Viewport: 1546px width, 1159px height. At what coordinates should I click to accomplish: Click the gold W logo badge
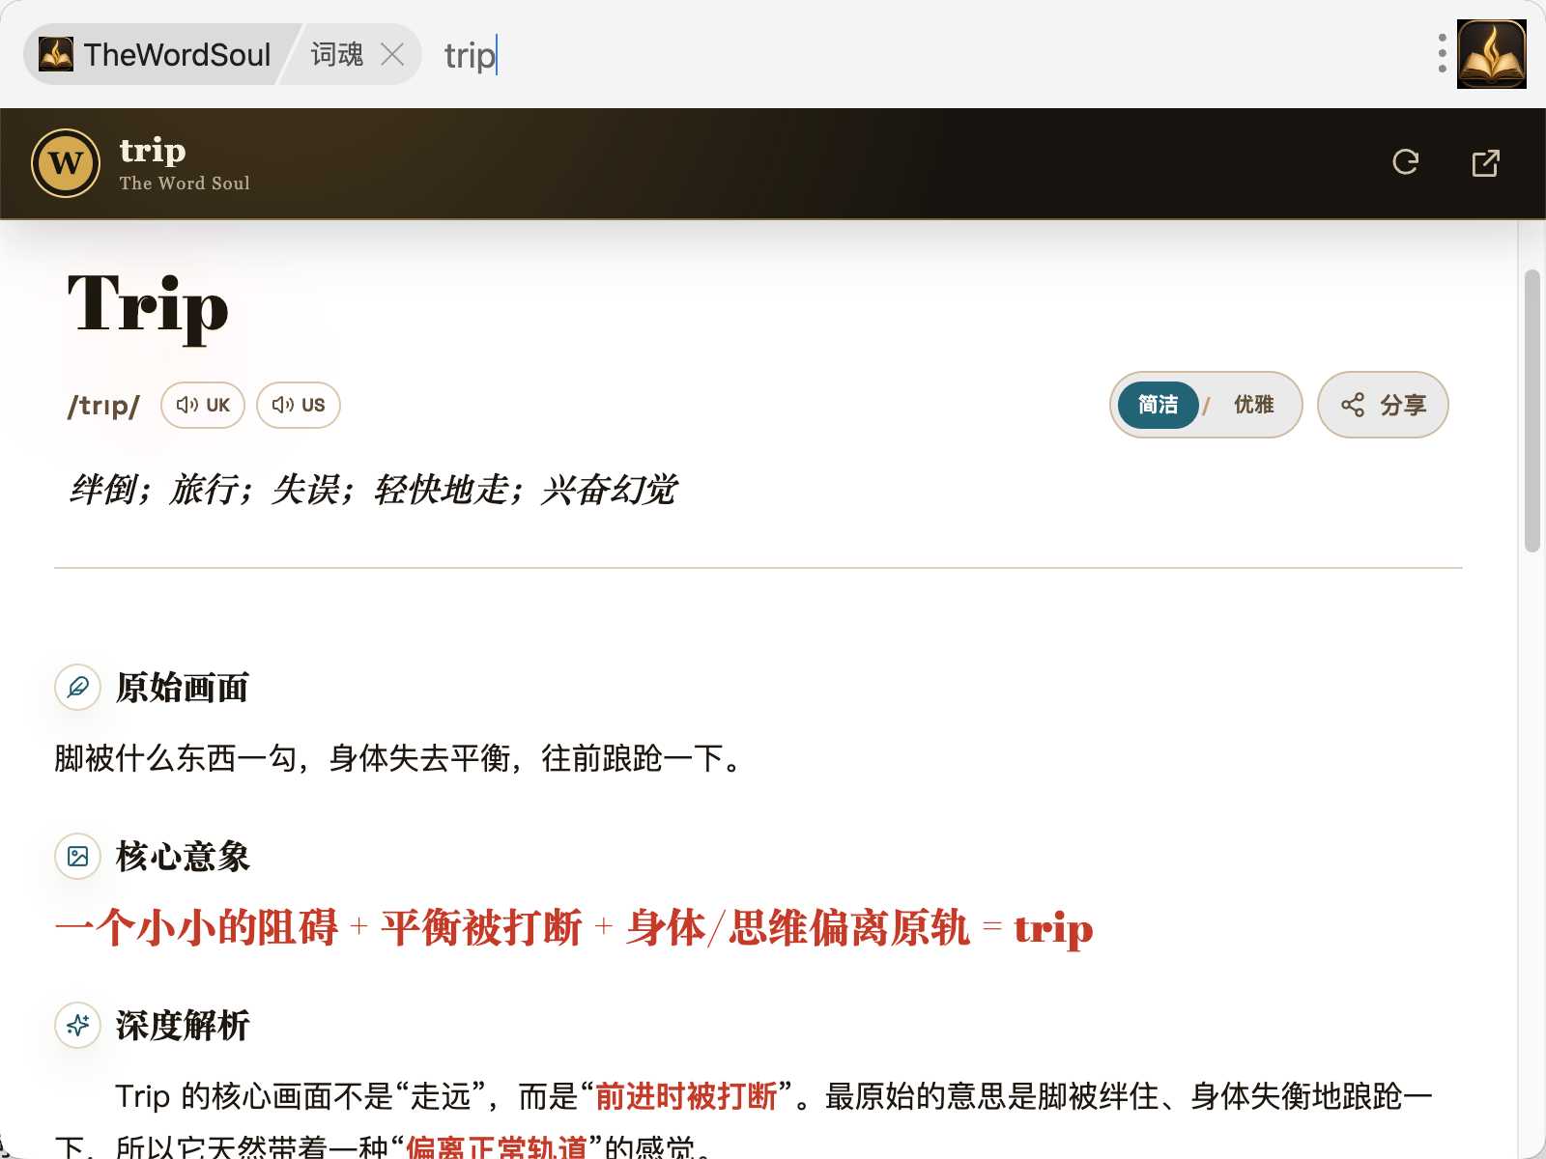(x=66, y=163)
